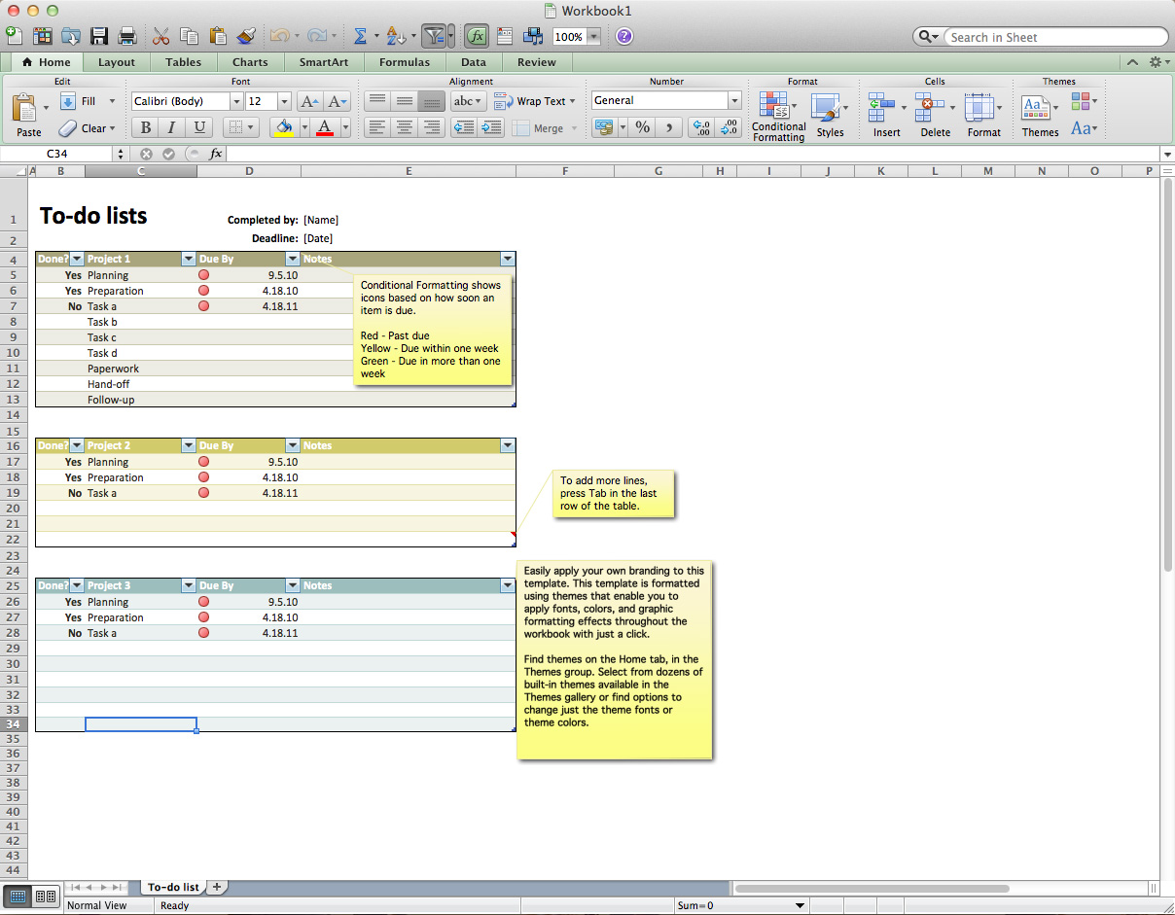Click the yellow fill color bucket

point(283,127)
